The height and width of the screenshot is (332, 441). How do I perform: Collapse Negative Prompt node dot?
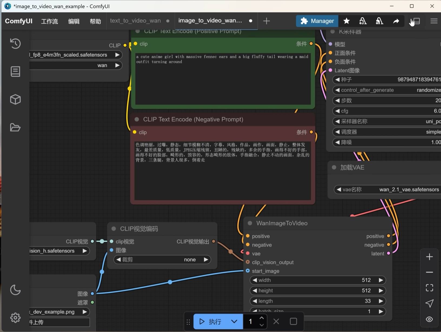137,119
